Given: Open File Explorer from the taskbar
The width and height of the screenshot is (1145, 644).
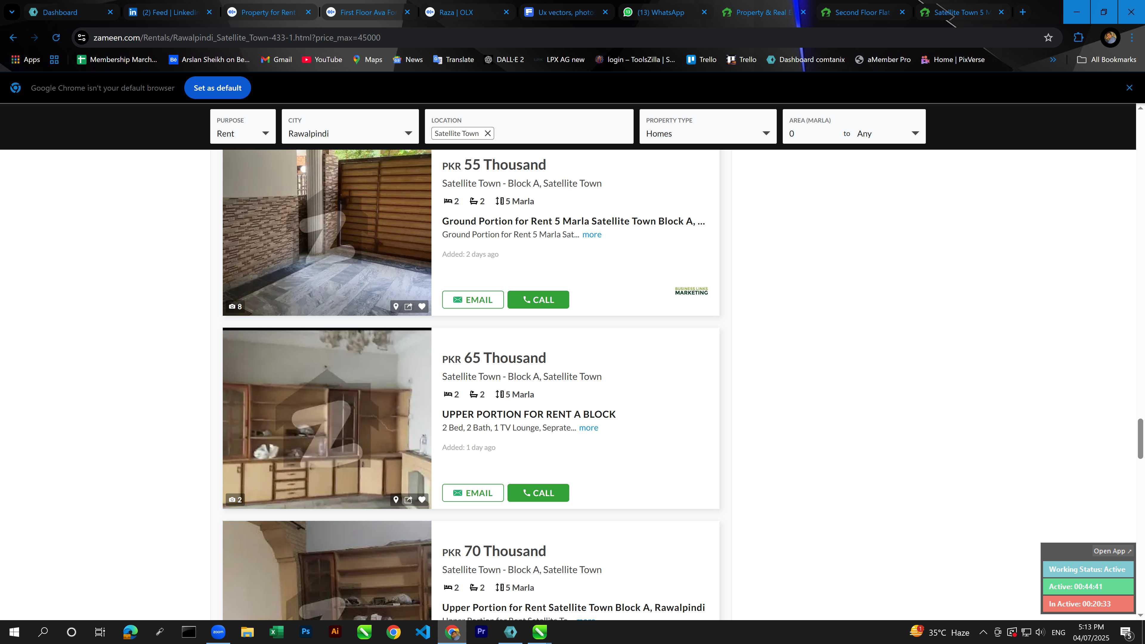Looking at the screenshot, I should (x=247, y=631).
